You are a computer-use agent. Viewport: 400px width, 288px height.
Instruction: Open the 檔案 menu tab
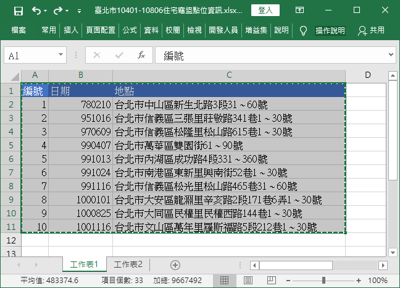point(19,30)
